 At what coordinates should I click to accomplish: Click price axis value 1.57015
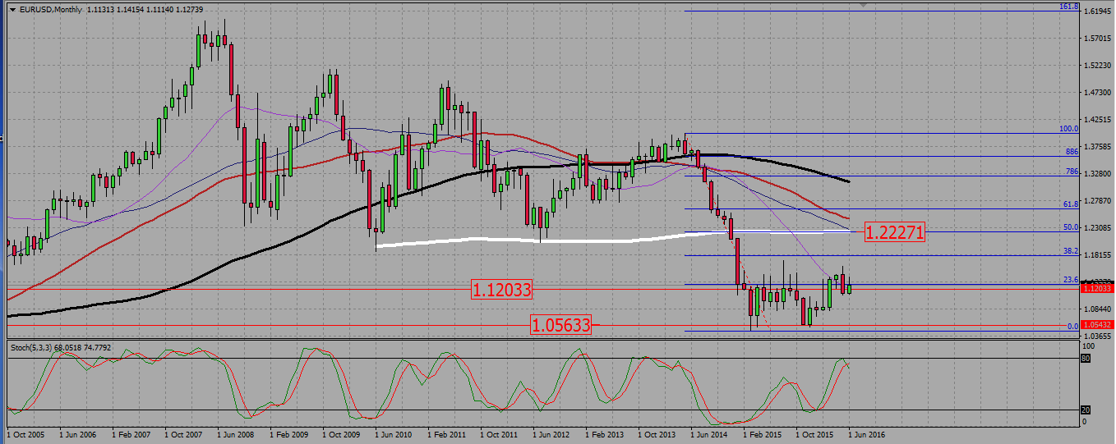coord(1099,39)
